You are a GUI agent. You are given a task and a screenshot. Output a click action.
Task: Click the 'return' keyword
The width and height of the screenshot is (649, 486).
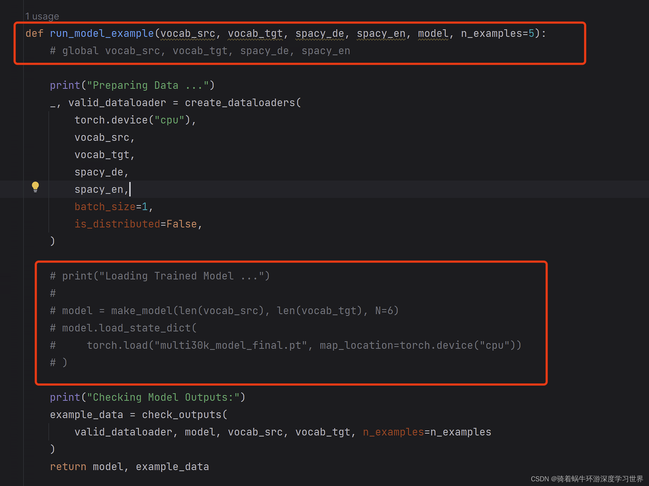68,467
